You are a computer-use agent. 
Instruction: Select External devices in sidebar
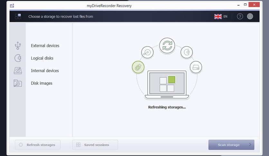[x=45, y=45]
